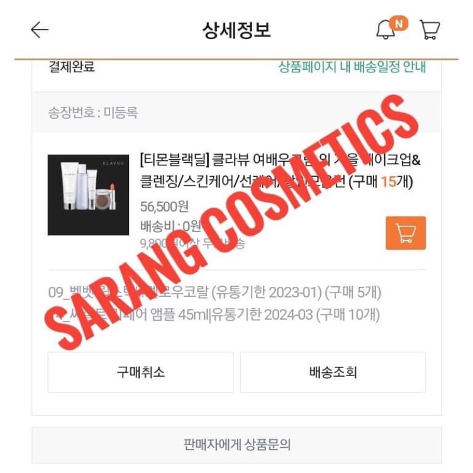Tap the orange N notification badge
This screenshot has height=473, width=473.
pos(399,23)
